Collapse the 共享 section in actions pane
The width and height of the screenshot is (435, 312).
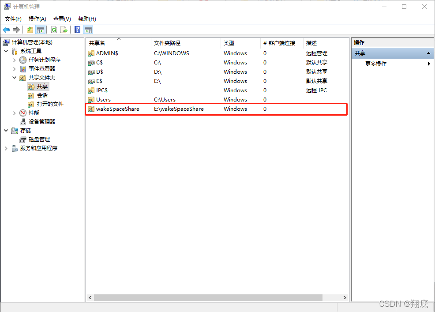pos(428,53)
